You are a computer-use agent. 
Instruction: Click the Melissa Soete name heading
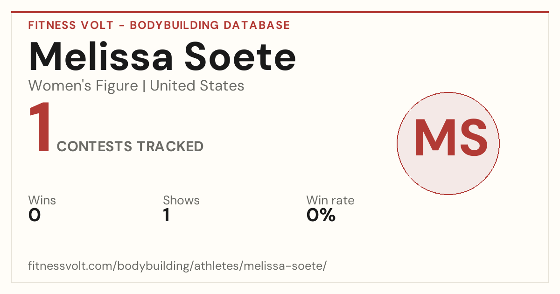click(162, 56)
